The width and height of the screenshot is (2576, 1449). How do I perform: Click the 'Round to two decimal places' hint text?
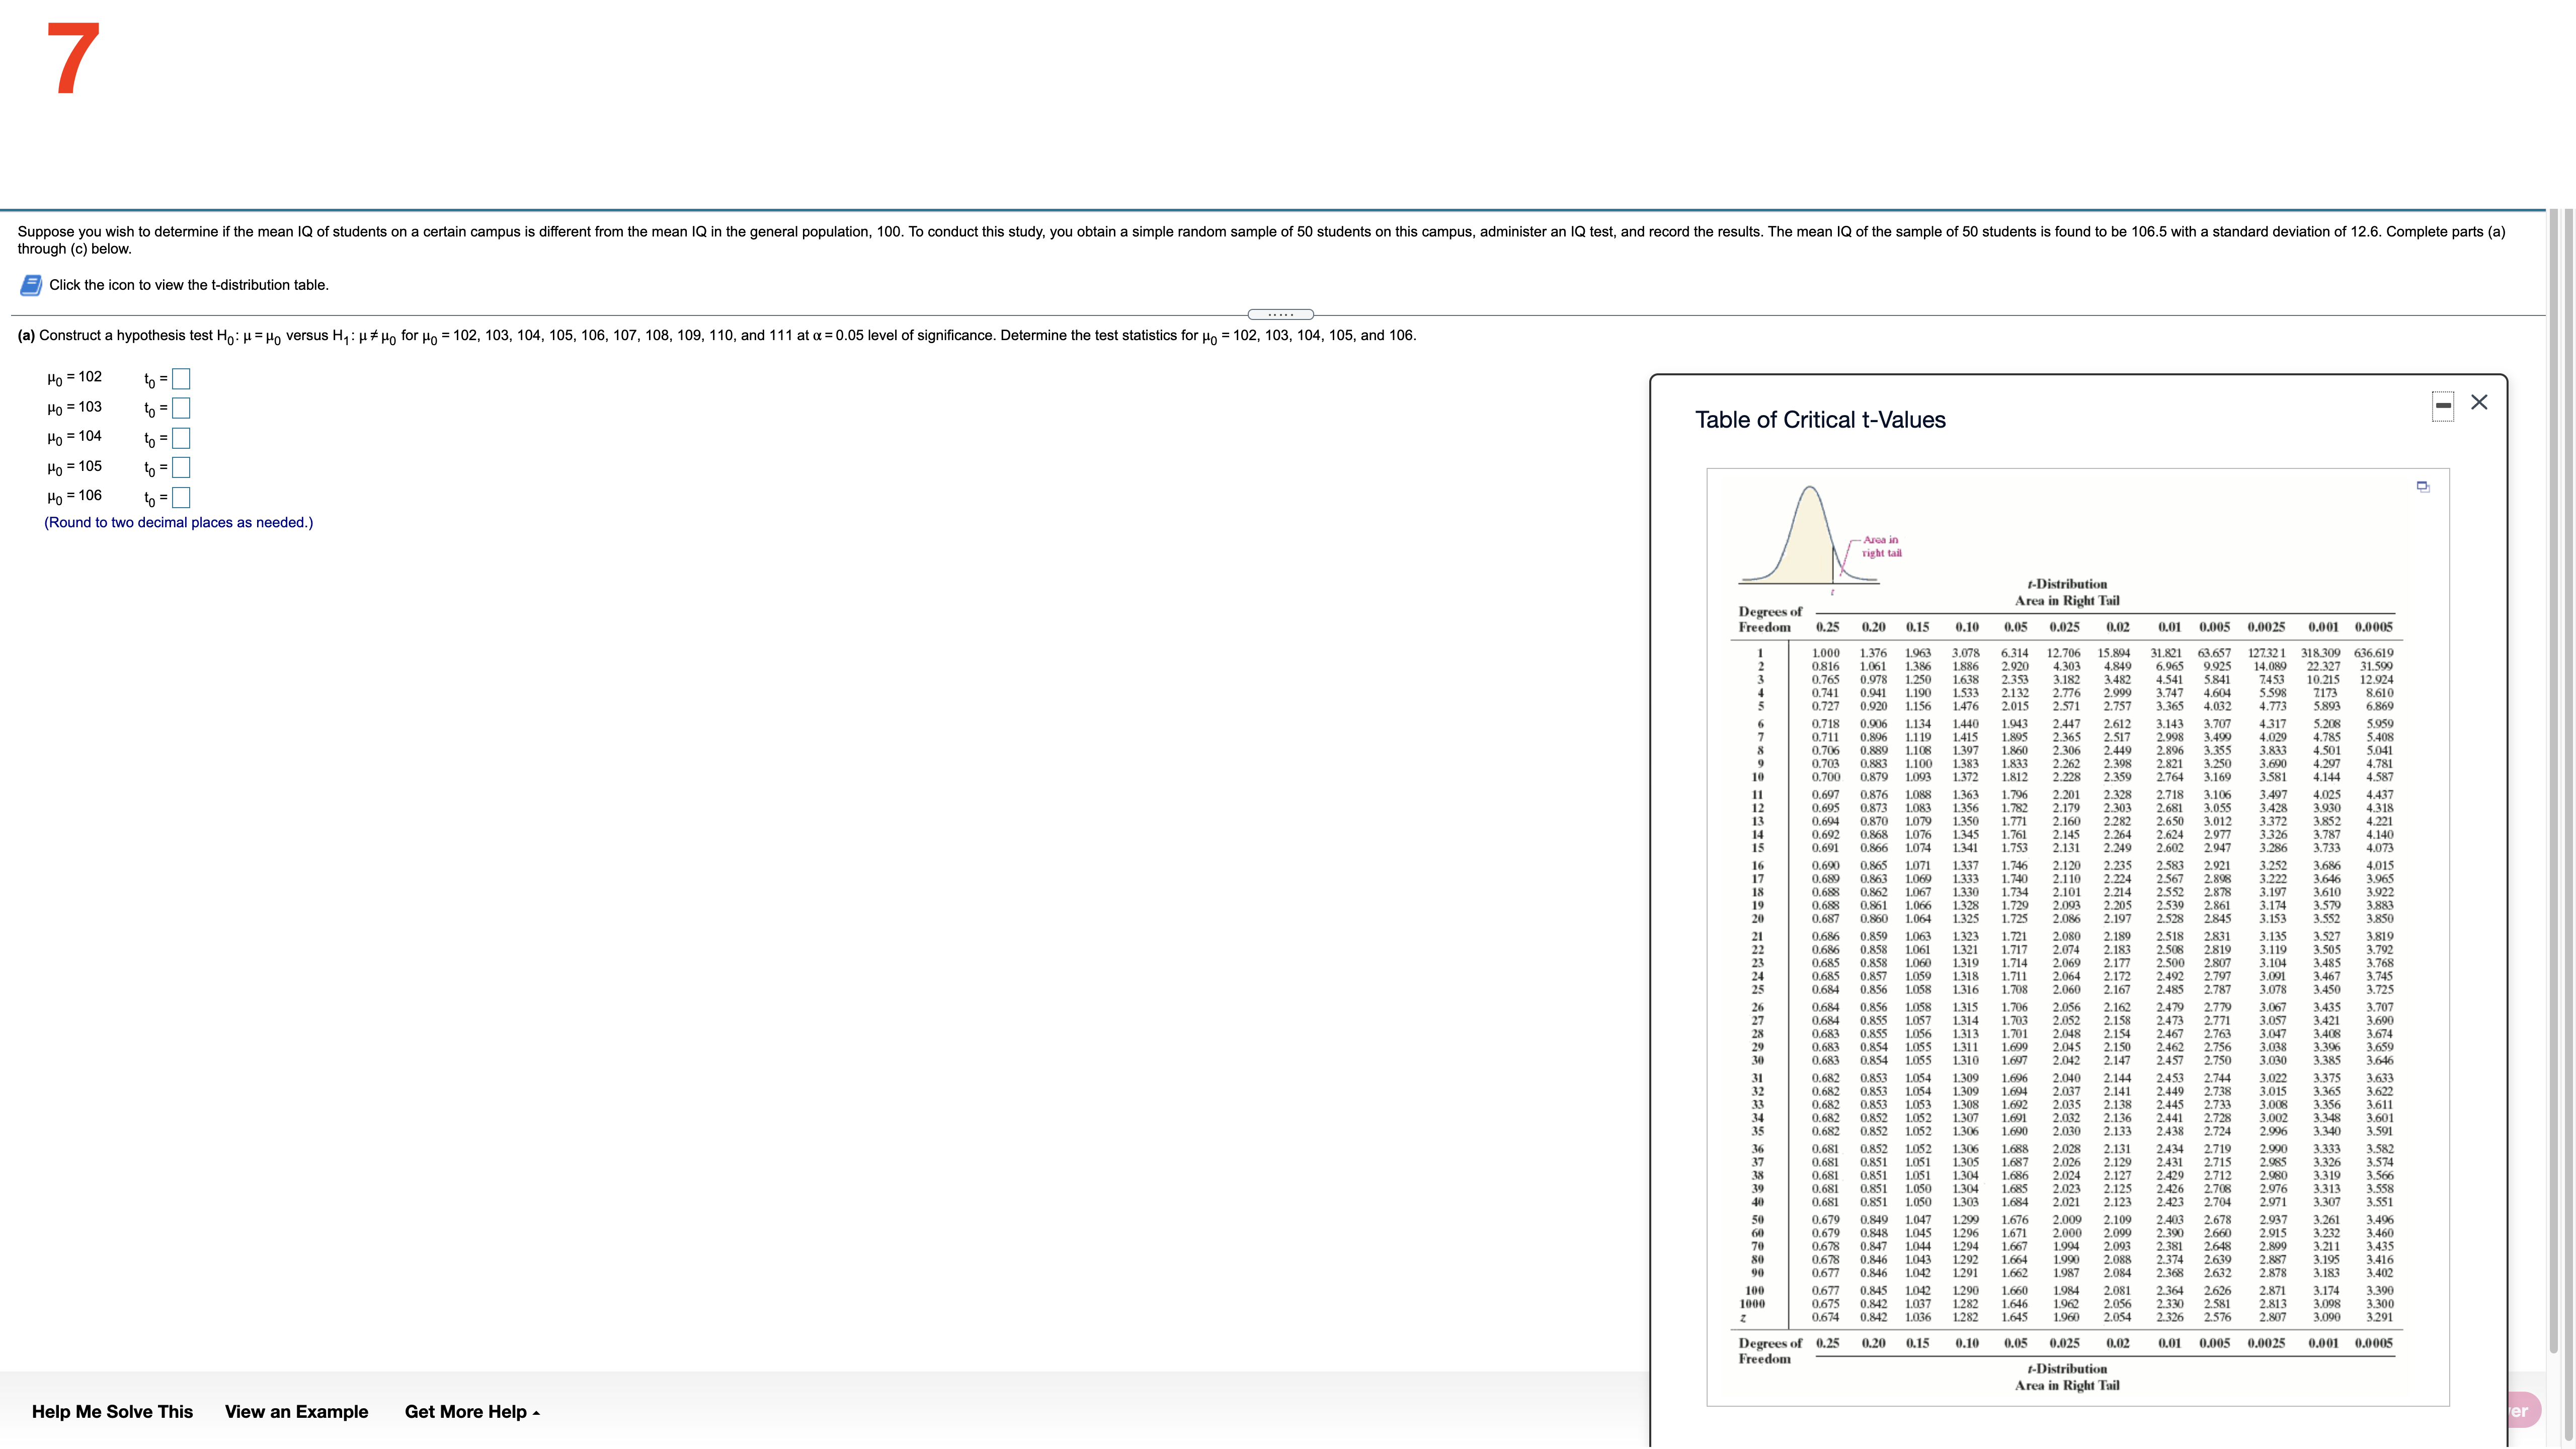click(178, 522)
